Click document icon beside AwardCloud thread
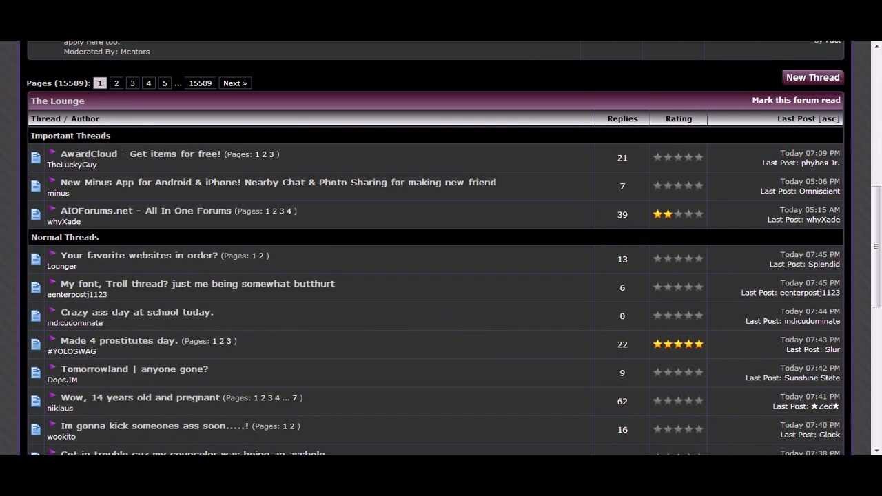882x496 pixels. [x=36, y=158]
